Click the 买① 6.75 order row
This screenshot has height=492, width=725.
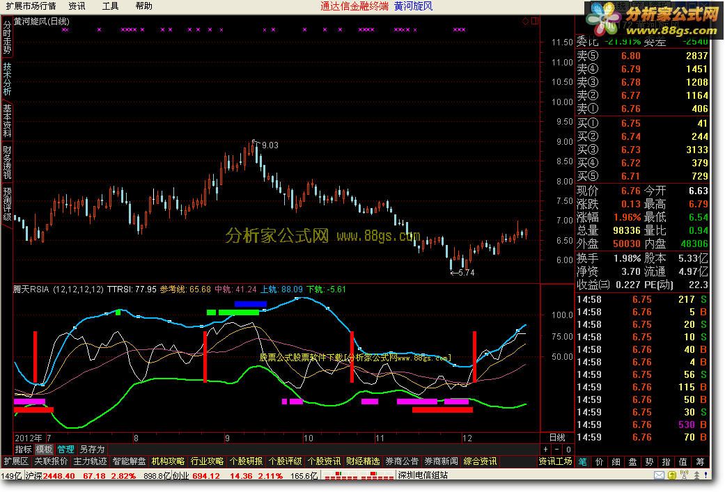642,123
